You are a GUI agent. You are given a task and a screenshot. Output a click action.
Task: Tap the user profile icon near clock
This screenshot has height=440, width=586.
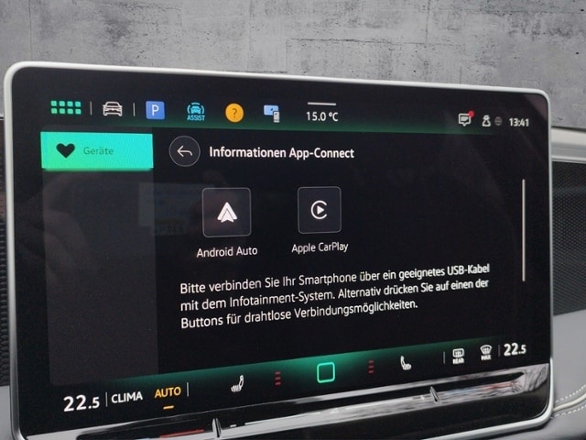coord(486,121)
